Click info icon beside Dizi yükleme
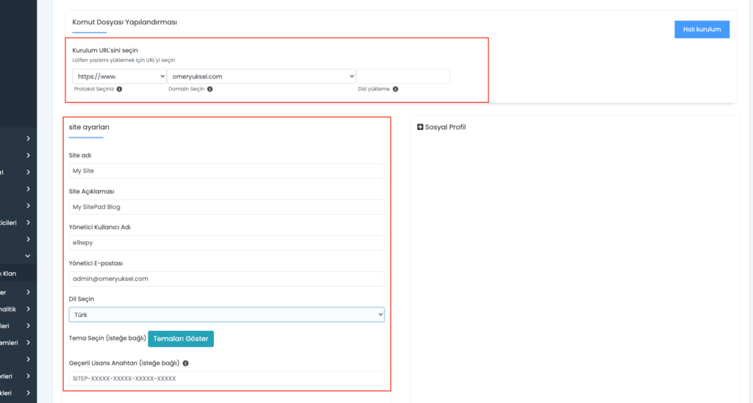Viewport: 753px width, 403px height. click(395, 89)
